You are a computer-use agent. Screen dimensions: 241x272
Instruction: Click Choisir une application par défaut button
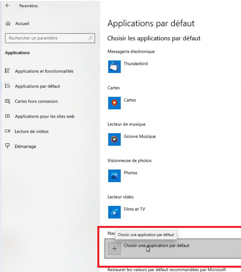(173, 249)
